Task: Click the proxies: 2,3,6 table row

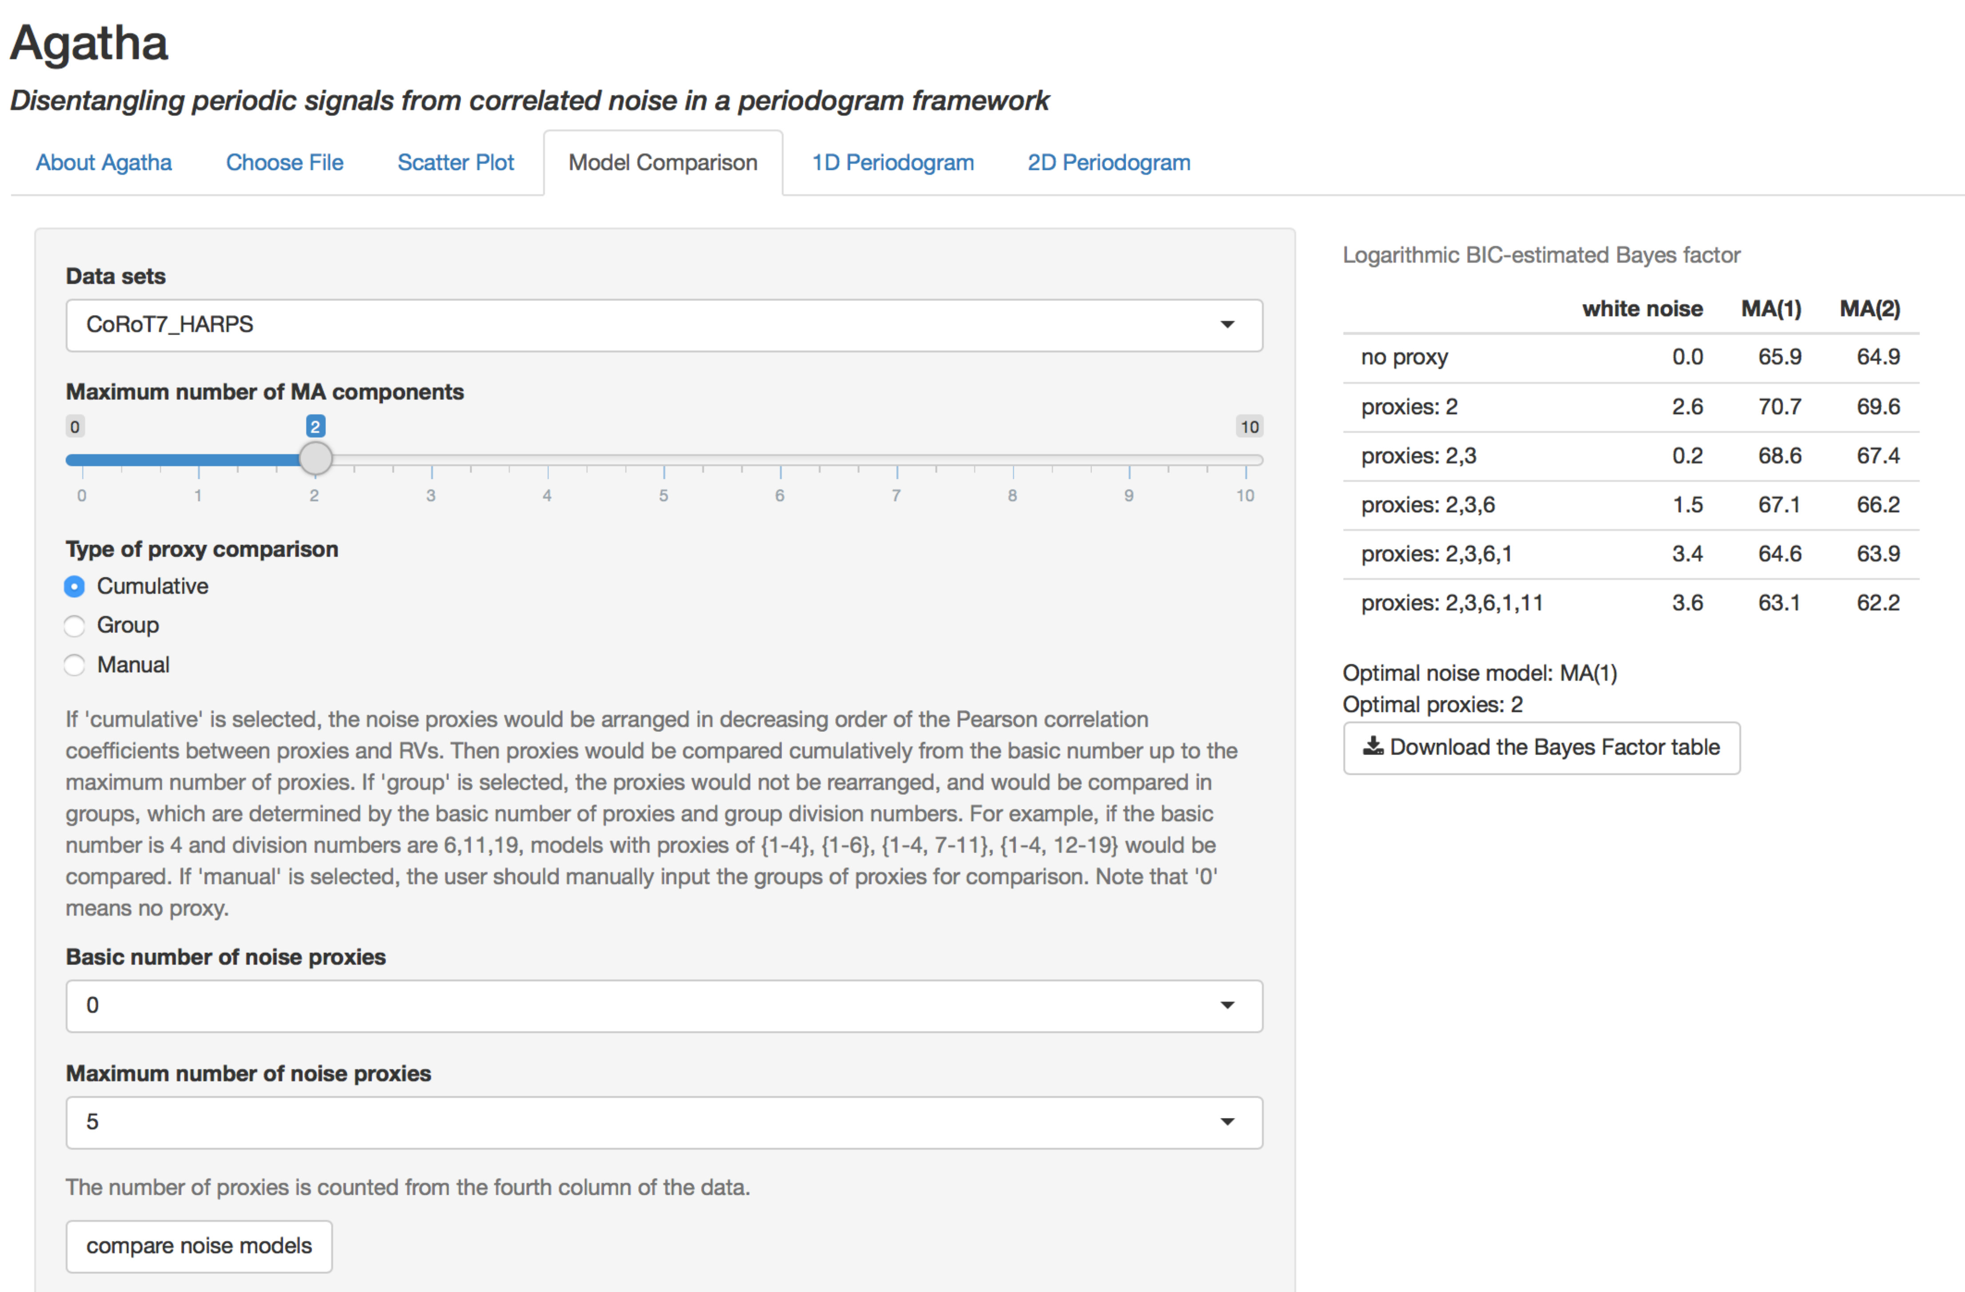Action: coord(1631,505)
